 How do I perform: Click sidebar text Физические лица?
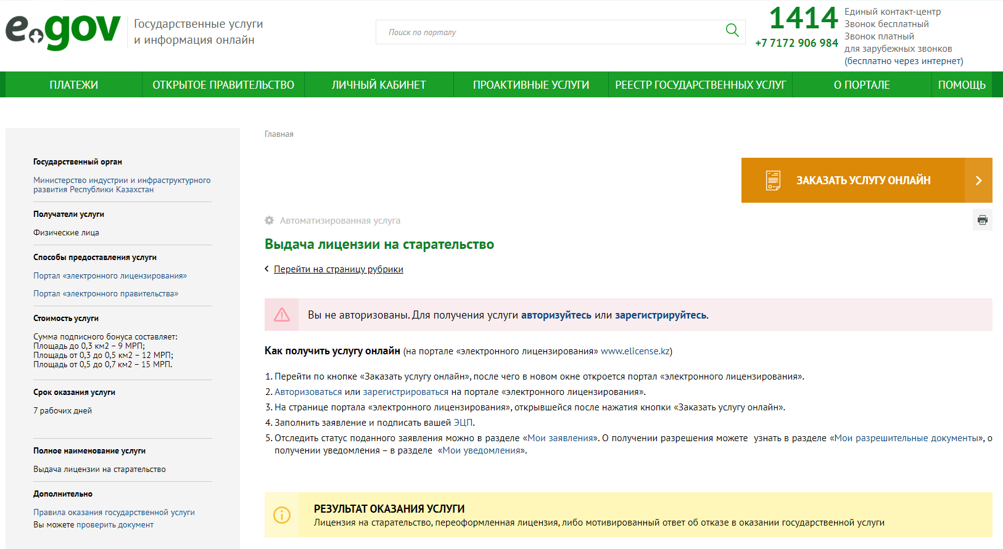click(x=66, y=232)
